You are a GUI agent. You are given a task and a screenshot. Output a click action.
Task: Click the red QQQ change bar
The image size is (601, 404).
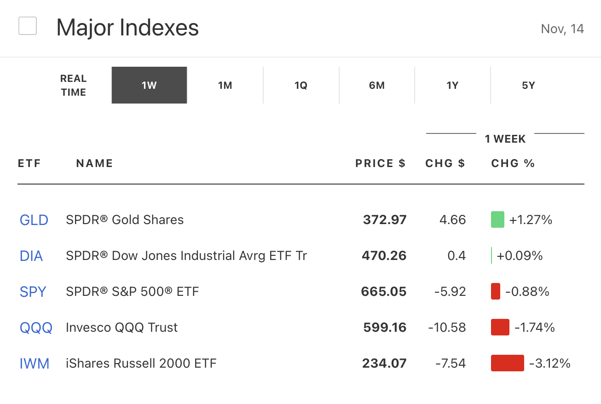500,327
